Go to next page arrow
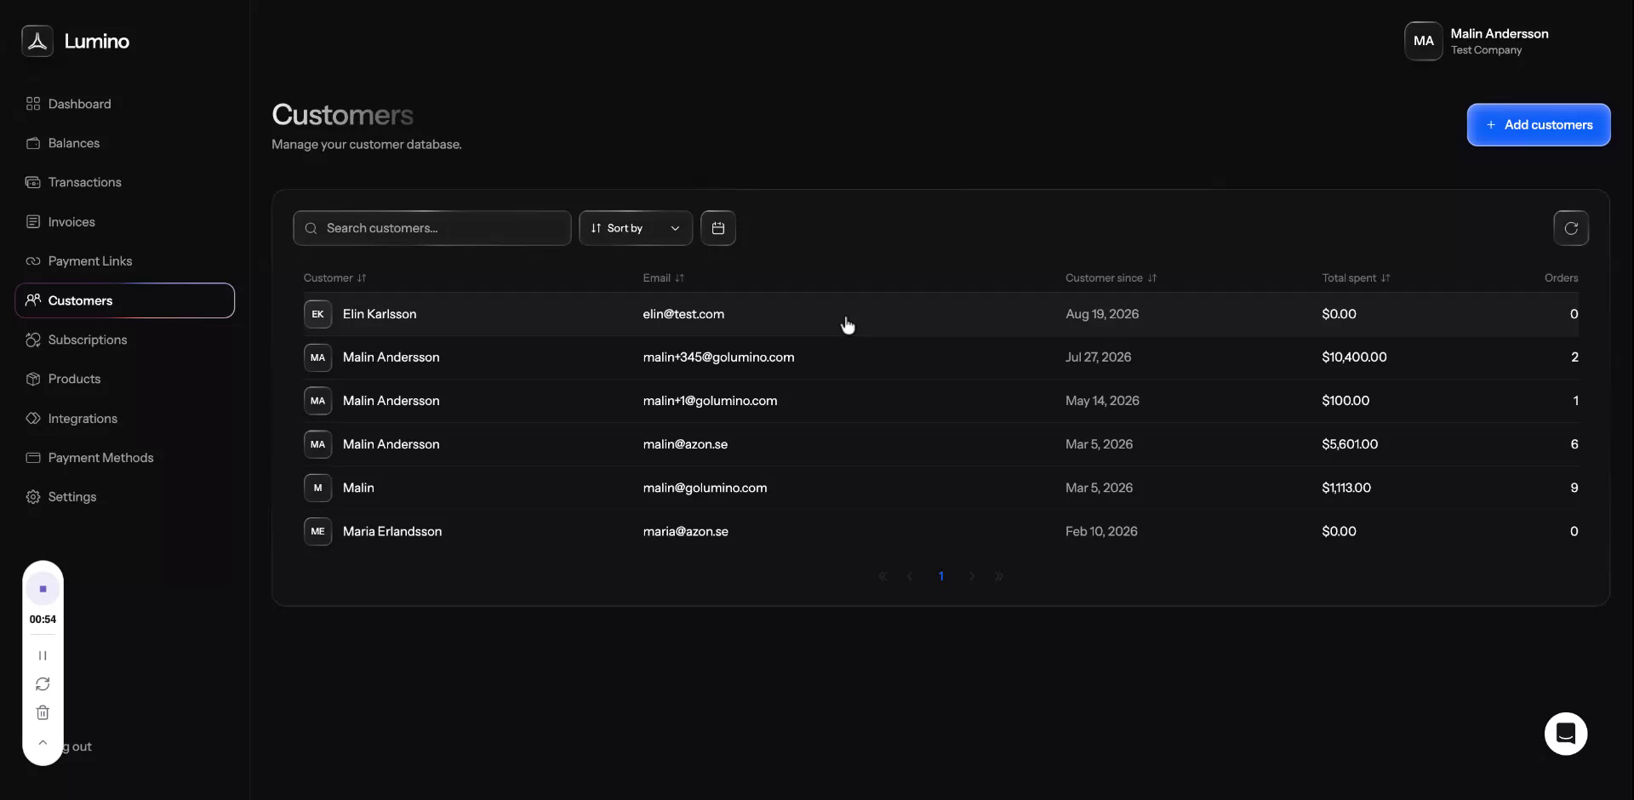Screen dimensions: 1634x800 [972, 577]
